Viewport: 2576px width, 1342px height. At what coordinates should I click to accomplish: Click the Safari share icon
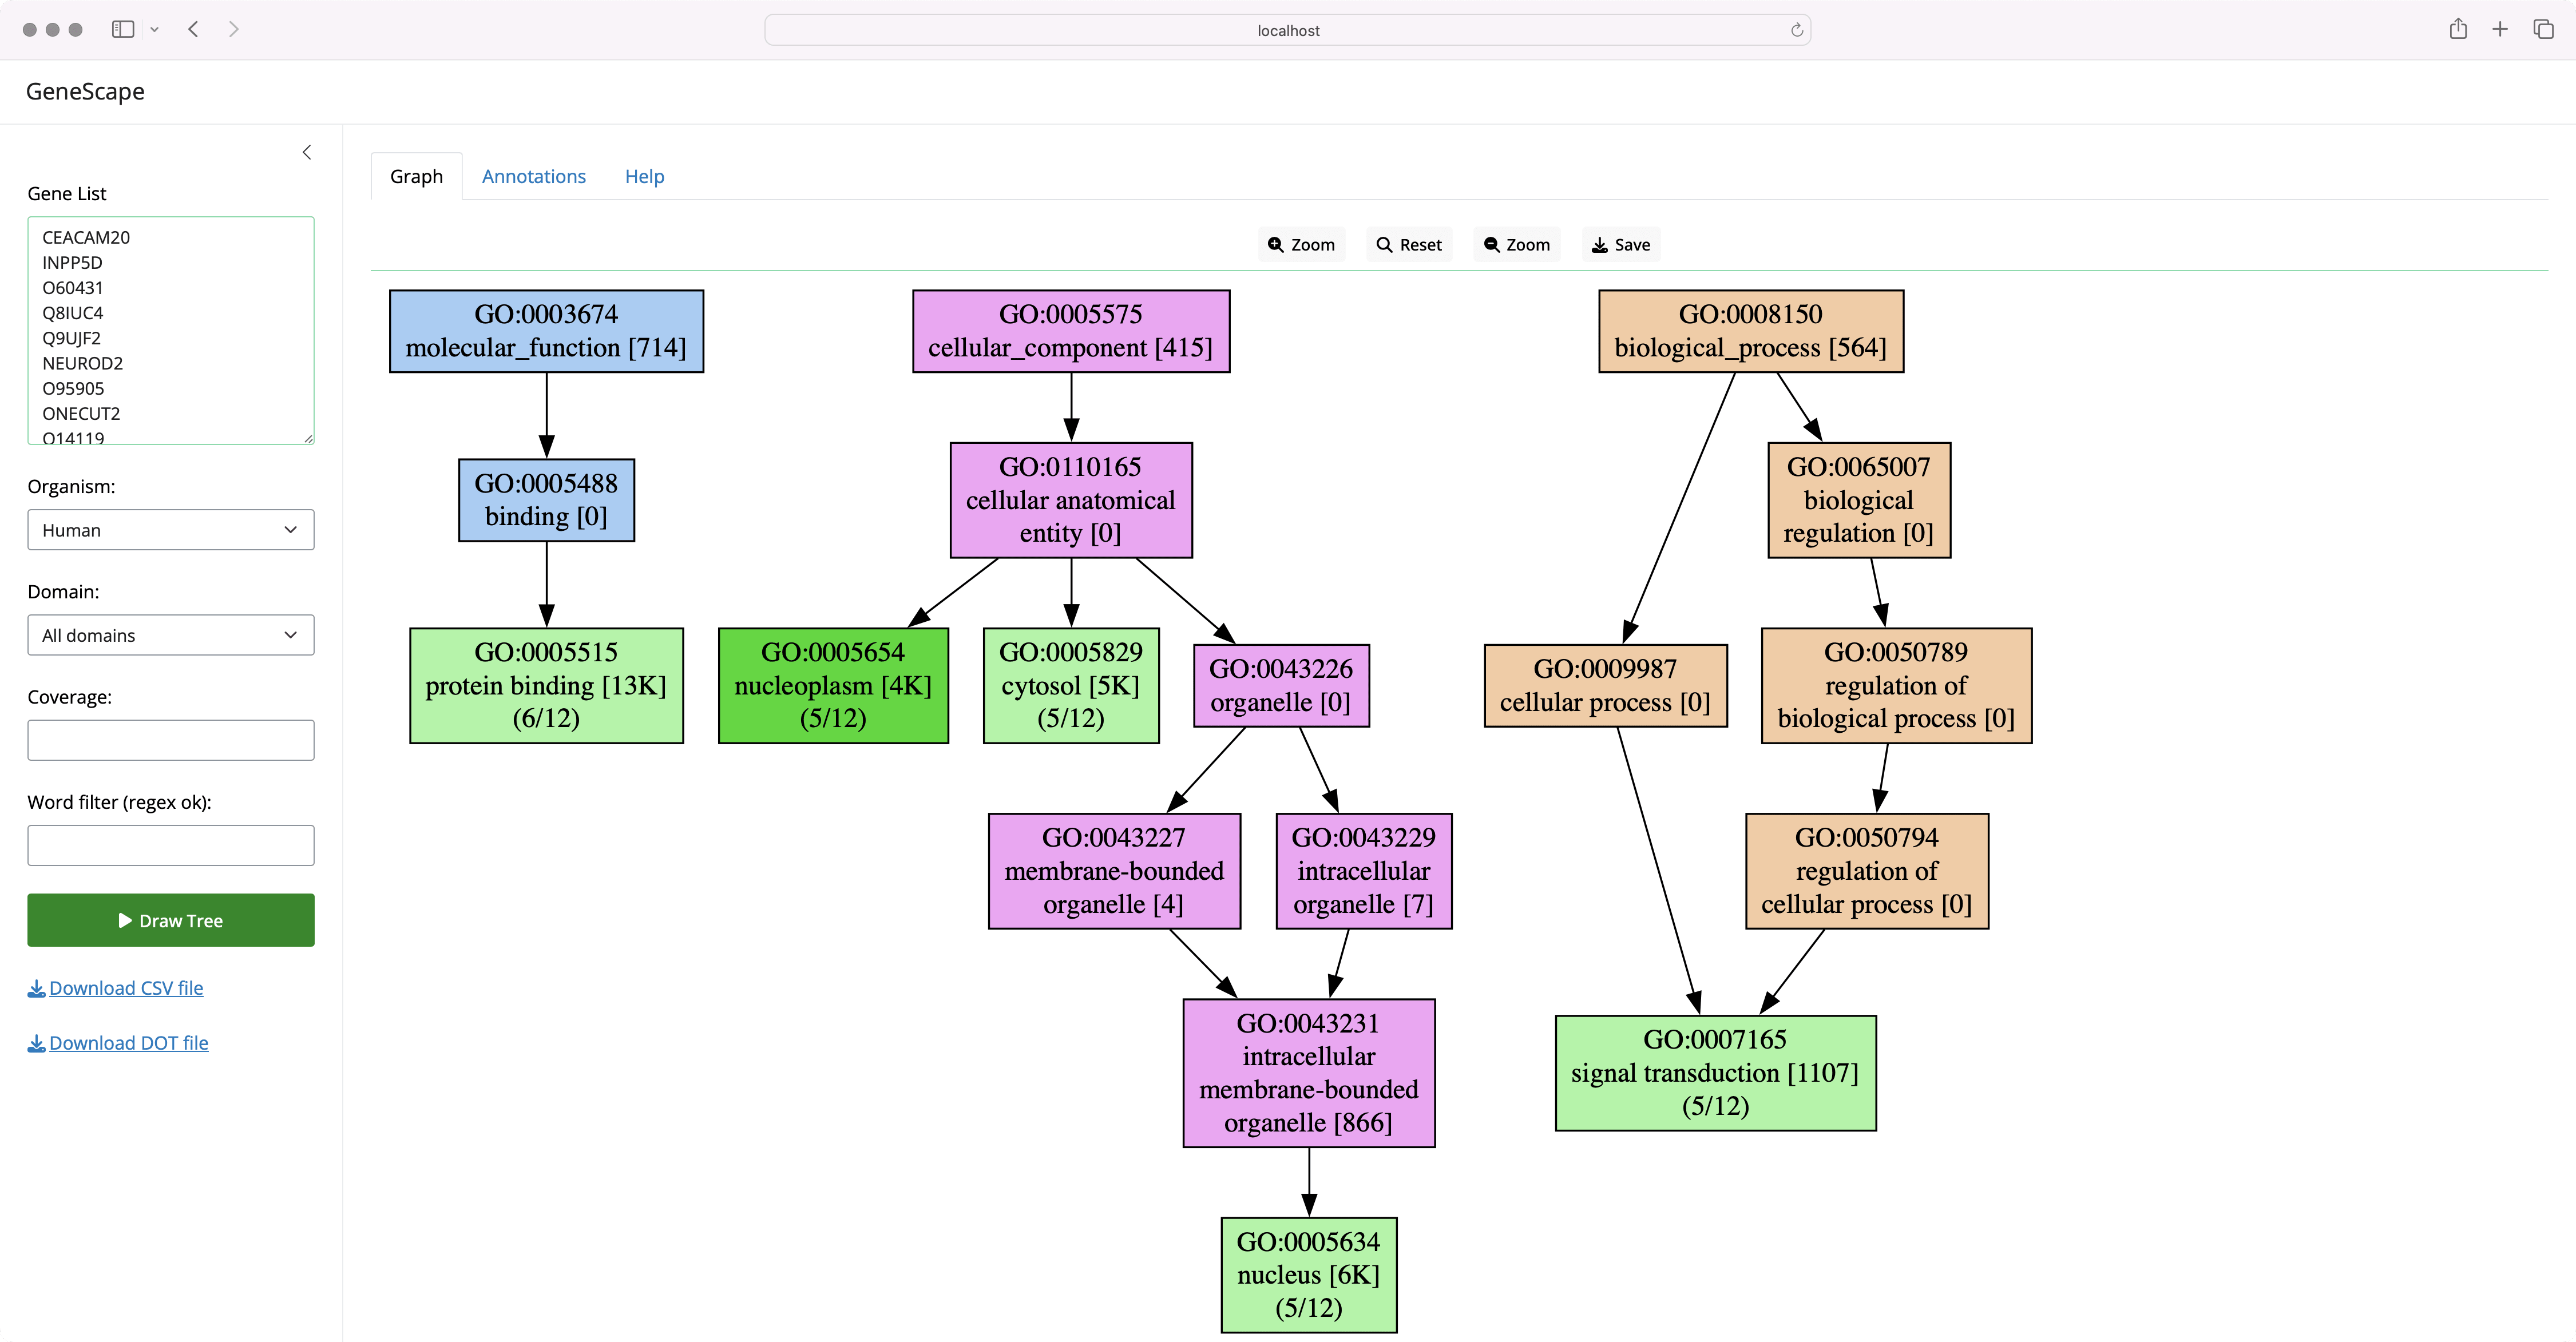click(x=2459, y=29)
